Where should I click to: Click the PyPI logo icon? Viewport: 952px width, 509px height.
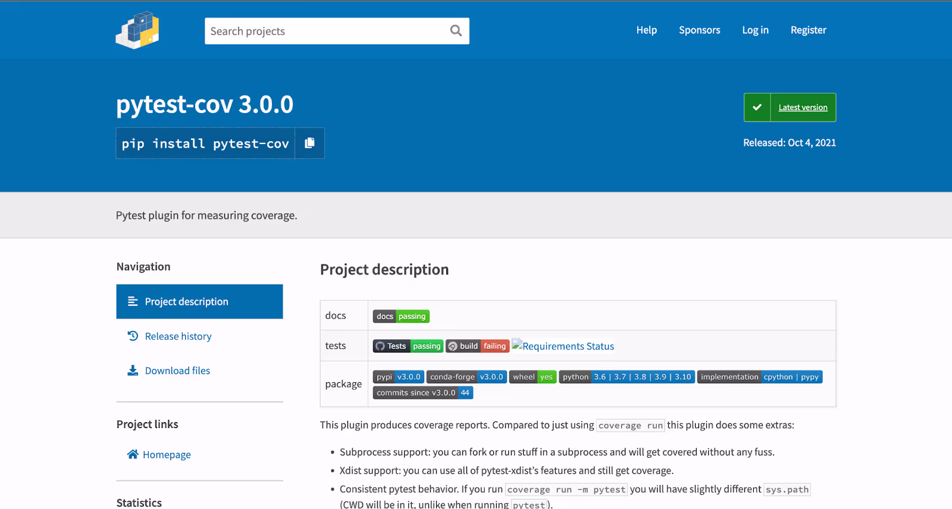tap(137, 30)
